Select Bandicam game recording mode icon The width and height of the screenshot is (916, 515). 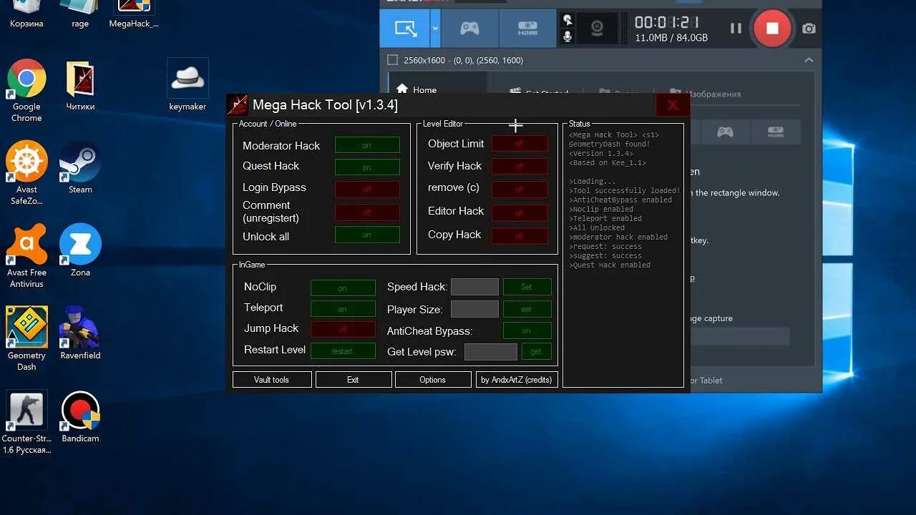pyautogui.click(x=469, y=29)
